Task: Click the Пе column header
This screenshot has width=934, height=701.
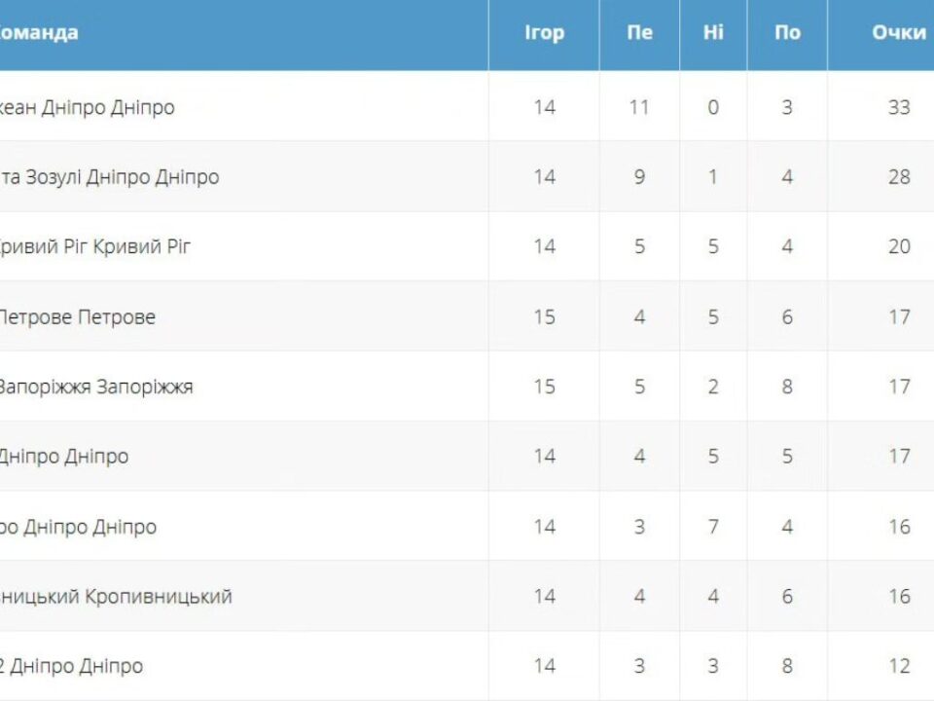Action: coord(639,32)
